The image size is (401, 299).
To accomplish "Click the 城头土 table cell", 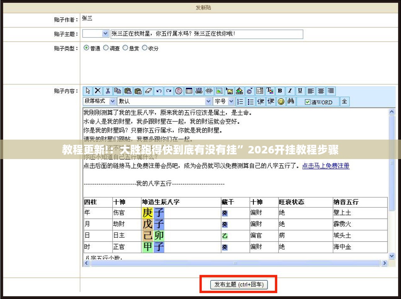I will pos(360,235).
